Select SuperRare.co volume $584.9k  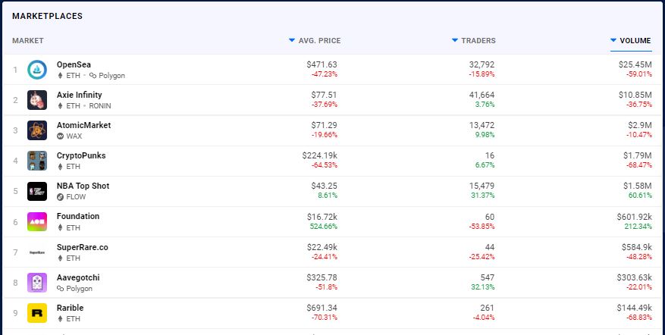coord(637,247)
